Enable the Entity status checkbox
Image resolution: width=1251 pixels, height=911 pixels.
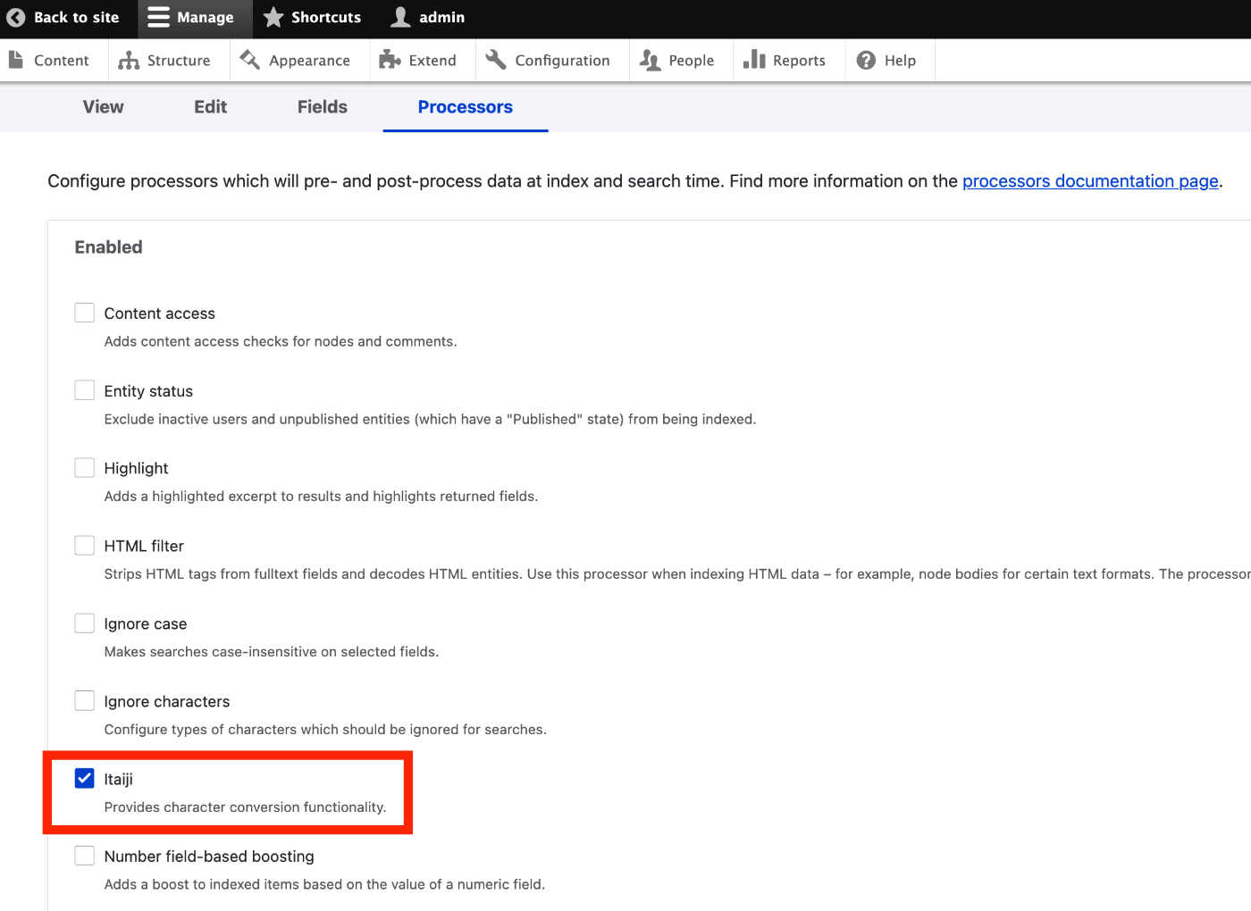tap(85, 390)
